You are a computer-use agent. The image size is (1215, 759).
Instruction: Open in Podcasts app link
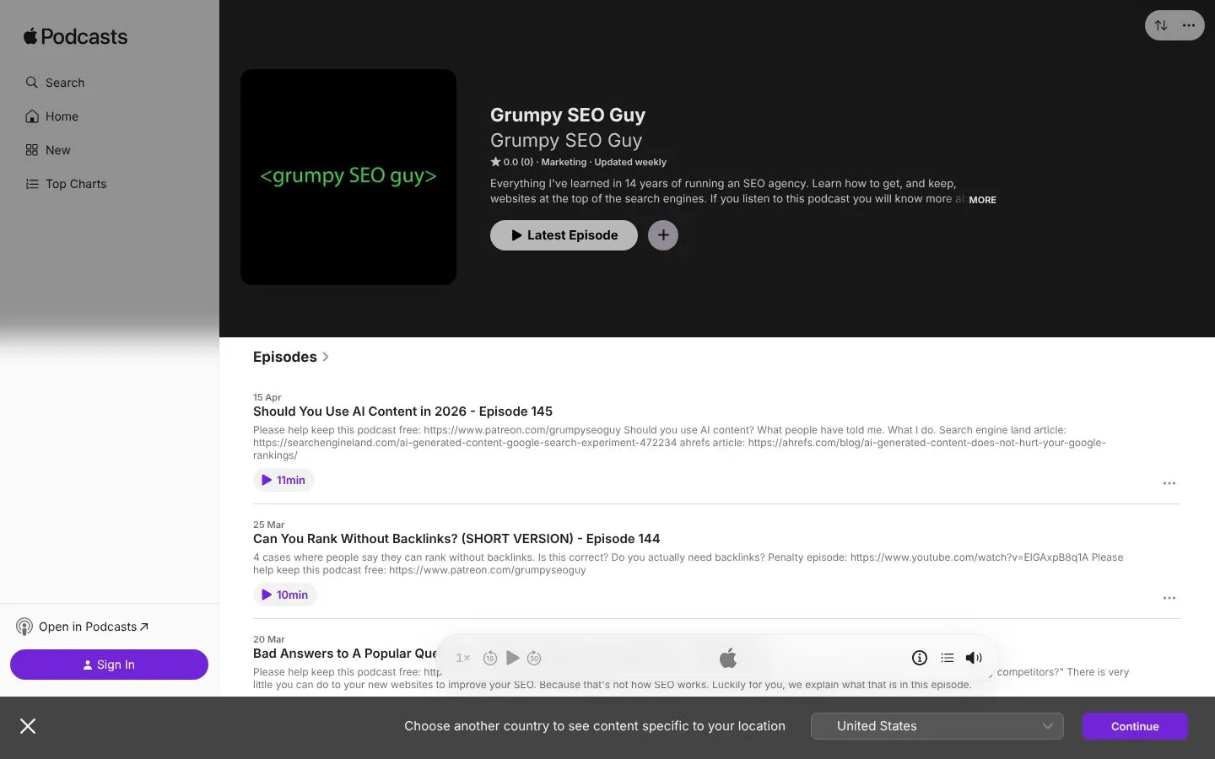pos(83,627)
